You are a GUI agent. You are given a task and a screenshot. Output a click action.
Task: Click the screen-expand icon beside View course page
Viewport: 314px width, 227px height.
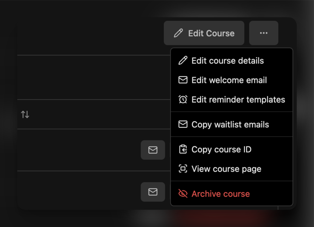pos(183,169)
